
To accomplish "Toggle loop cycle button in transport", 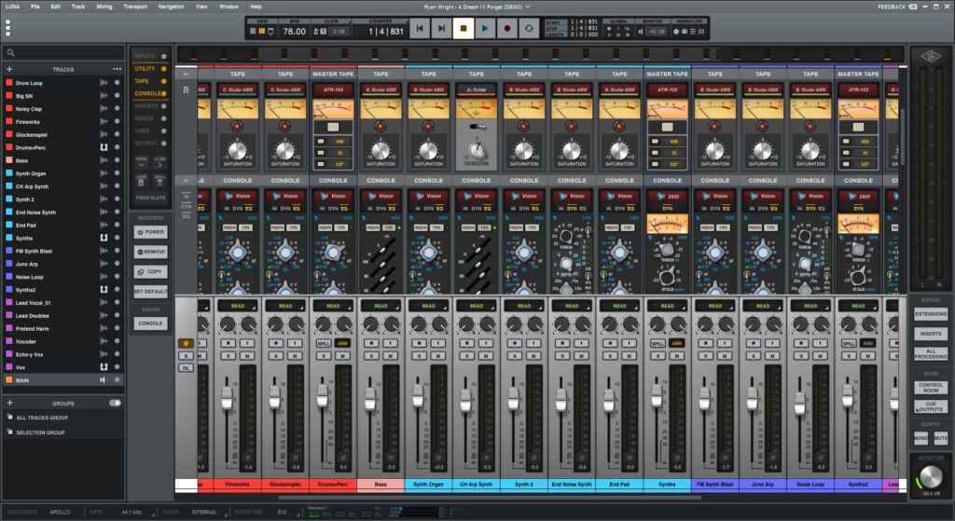I will (529, 28).
